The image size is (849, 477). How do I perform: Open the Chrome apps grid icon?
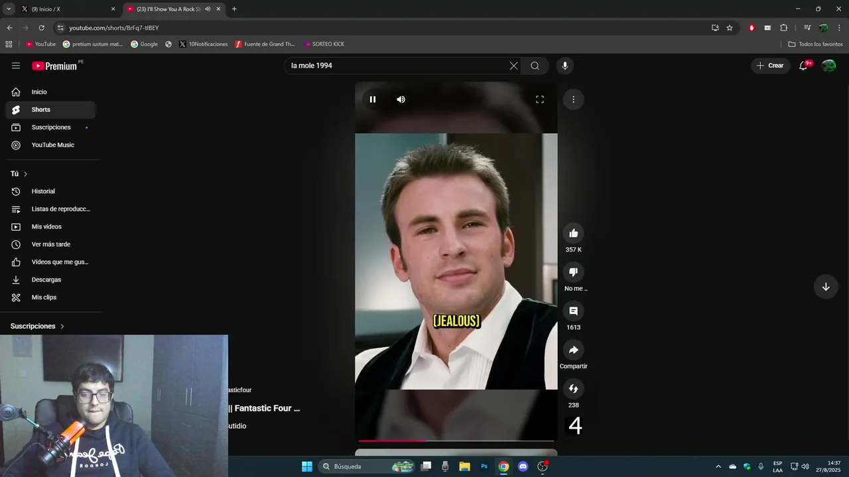click(x=9, y=44)
